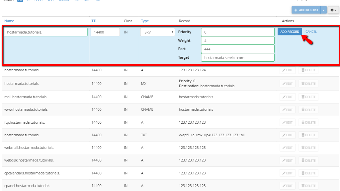The image size is (340, 191).
Task: Edit the cpanel.hostarmada.tutorials record
Action: (x=288, y=186)
